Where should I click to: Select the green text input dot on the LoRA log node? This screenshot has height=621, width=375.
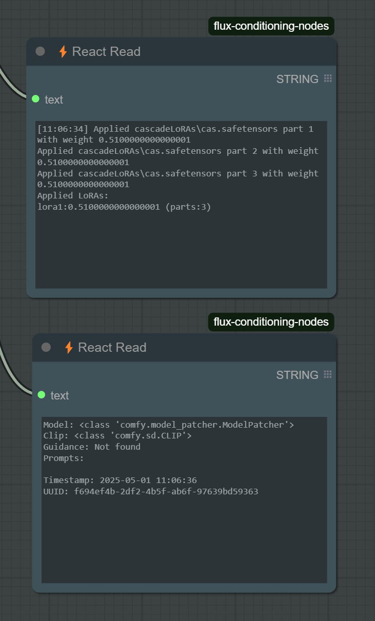click(x=35, y=98)
